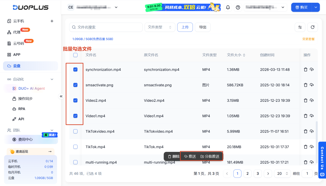Uncheck smsactivate.png checkbox

coord(75,85)
